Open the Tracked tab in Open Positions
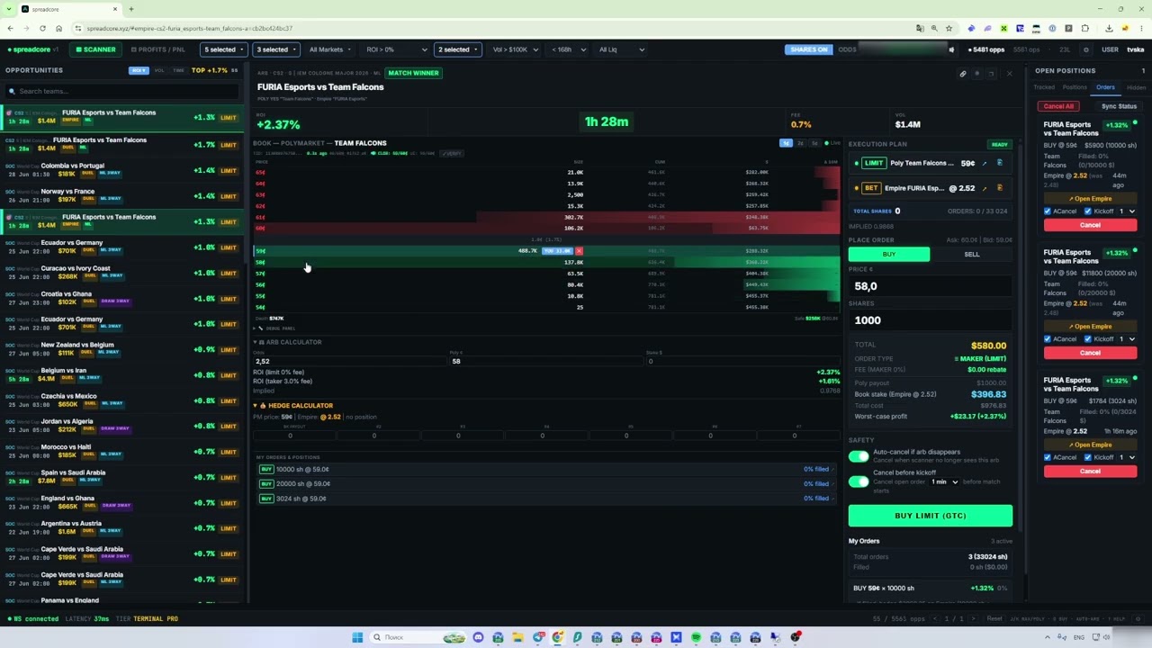 point(1044,87)
